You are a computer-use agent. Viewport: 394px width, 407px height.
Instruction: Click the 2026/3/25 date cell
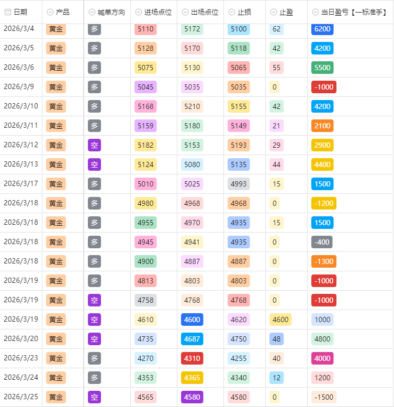click(x=21, y=397)
